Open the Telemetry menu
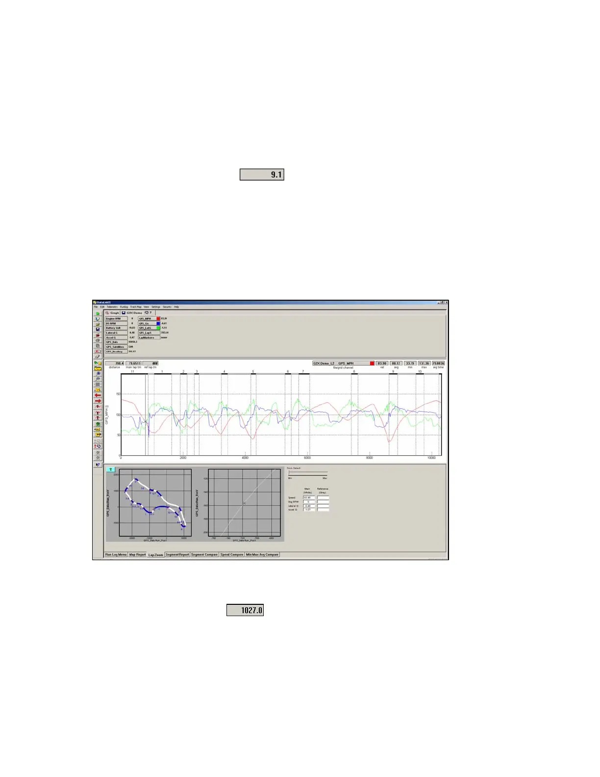The image size is (600, 777). coord(112,307)
